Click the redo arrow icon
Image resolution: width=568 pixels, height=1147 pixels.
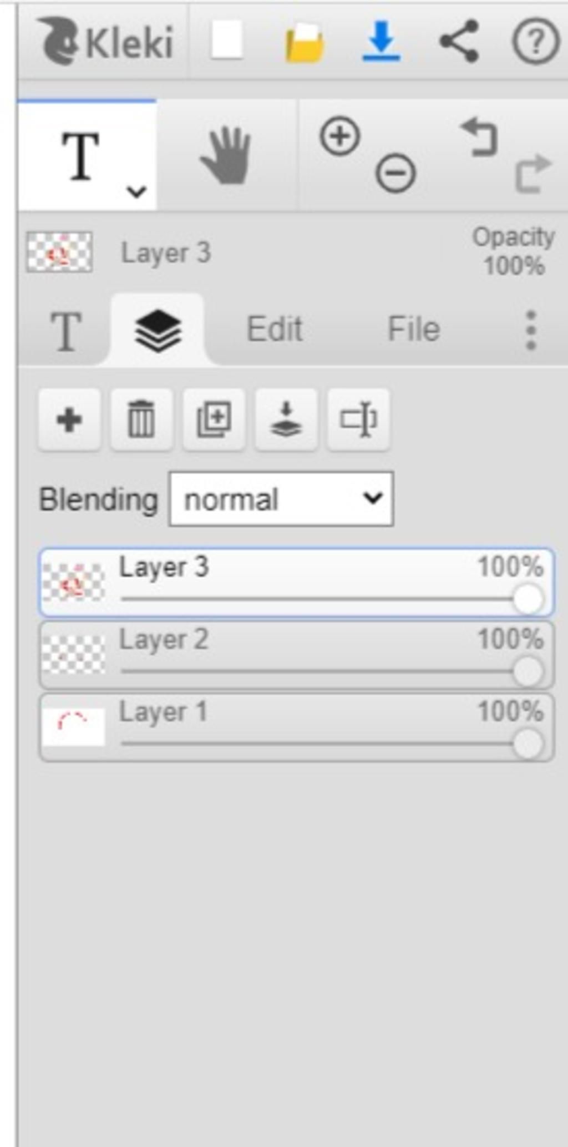coord(533,174)
